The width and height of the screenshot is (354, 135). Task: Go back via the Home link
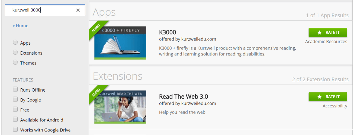[21, 26]
